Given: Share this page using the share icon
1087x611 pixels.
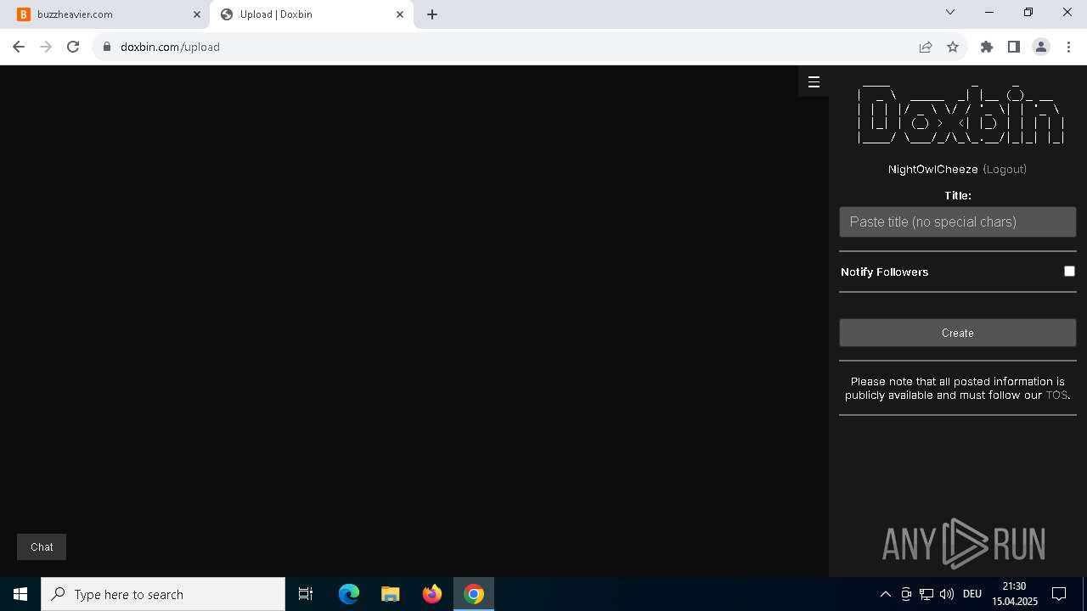Looking at the screenshot, I should click(926, 47).
